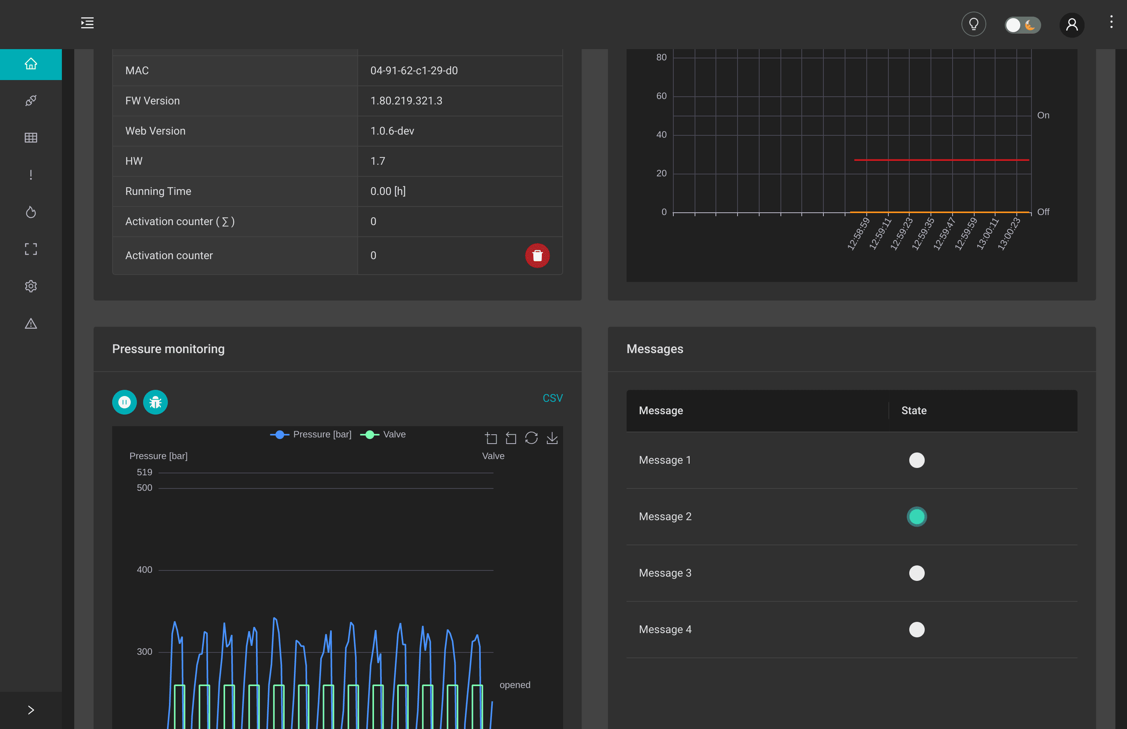Expand the sidebar with the bottom chevron
Viewport: 1127px width, 729px height.
(x=31, y=710)
